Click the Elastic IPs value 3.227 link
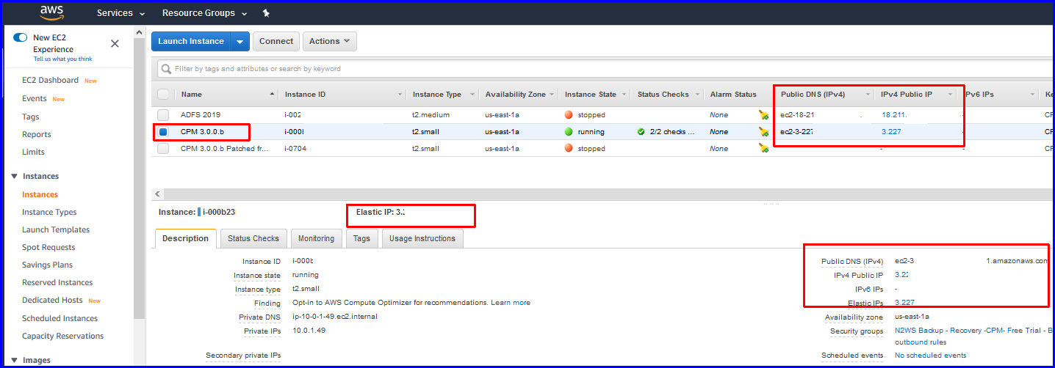Screen dimensions: 1055x368 click(x=904, y=303)
